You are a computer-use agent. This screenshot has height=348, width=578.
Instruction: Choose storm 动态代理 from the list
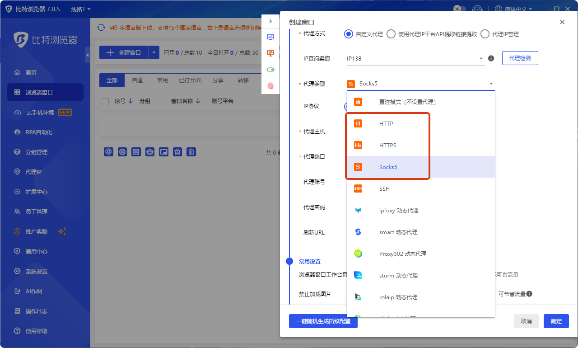pyautogui.click(x=421, y=275)
